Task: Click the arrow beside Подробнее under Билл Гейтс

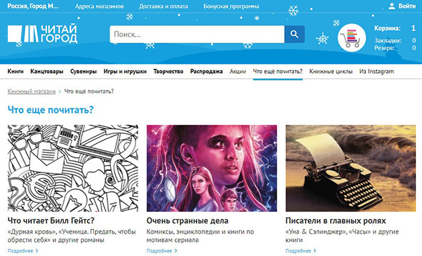Action: 37,251
